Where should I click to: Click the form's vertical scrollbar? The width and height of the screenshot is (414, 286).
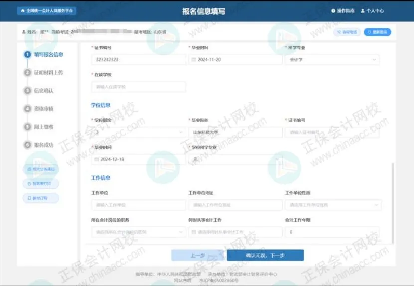(x=393, y=203)
